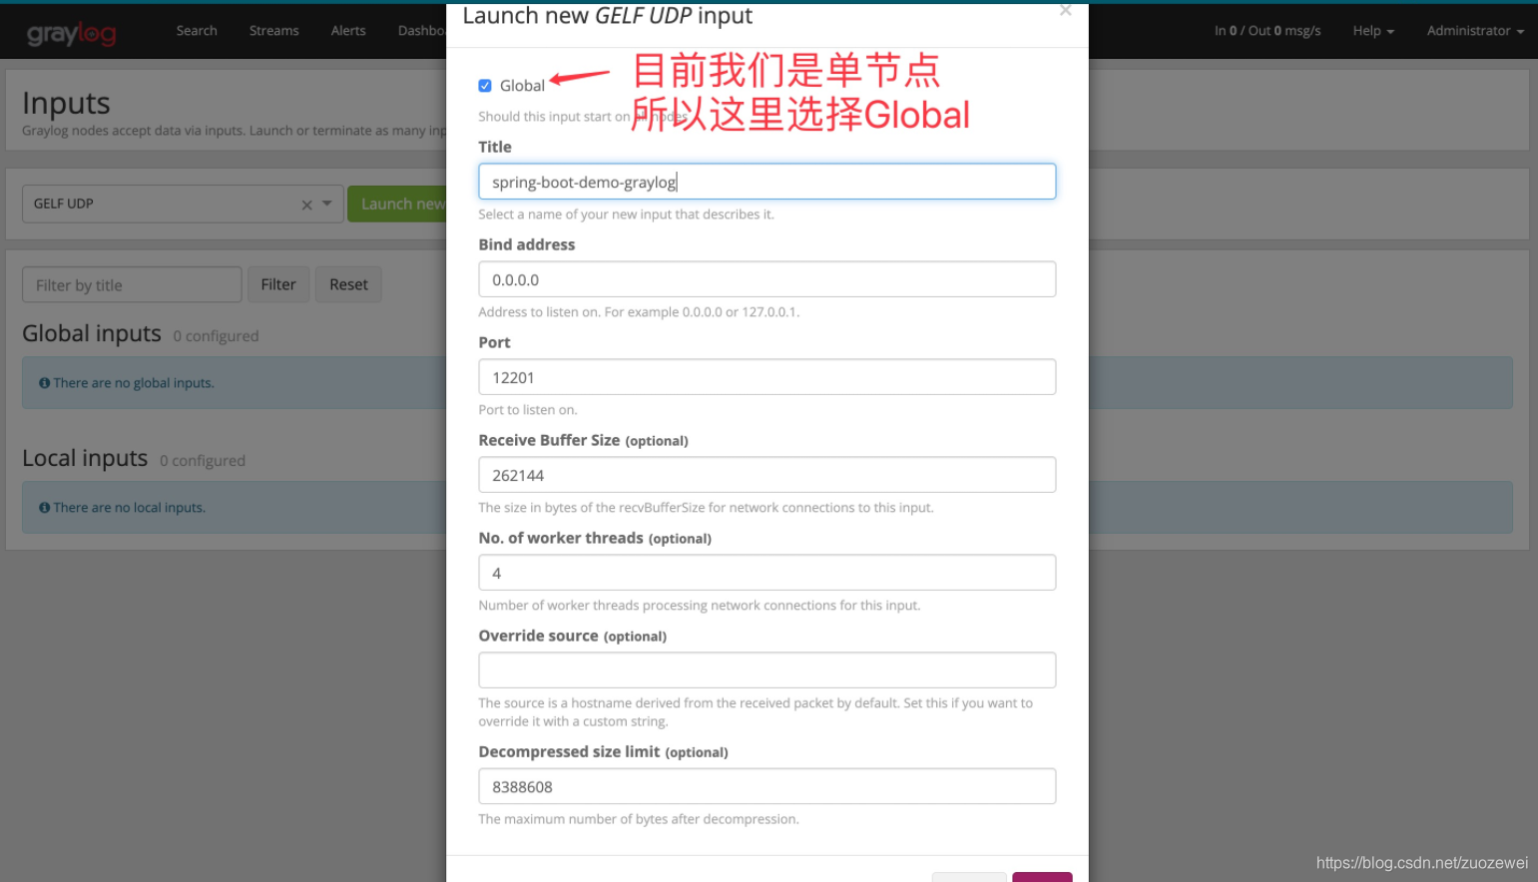Click the green 'Launch new' button
The image size is (1538, 882).
[403, 204]
